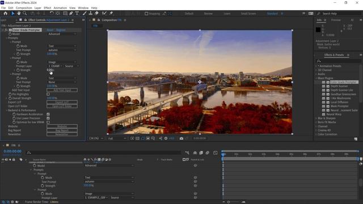Screen dimensions: 363x204
Task: Select the Hand tool
Action: (19, 14)
